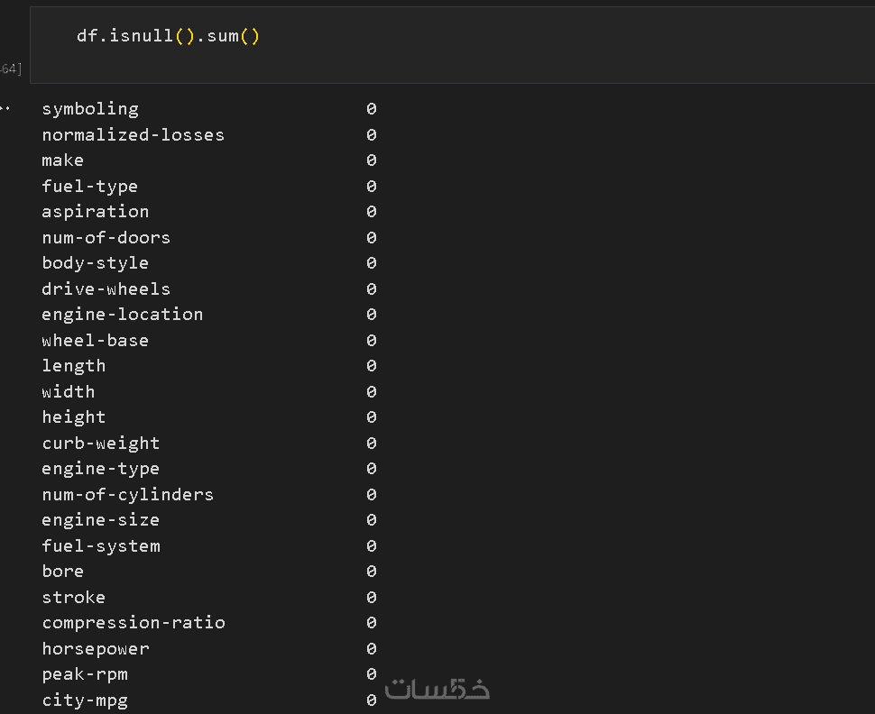Click the fuel-type output line
The image size is (875, 714).
point(89,187)
